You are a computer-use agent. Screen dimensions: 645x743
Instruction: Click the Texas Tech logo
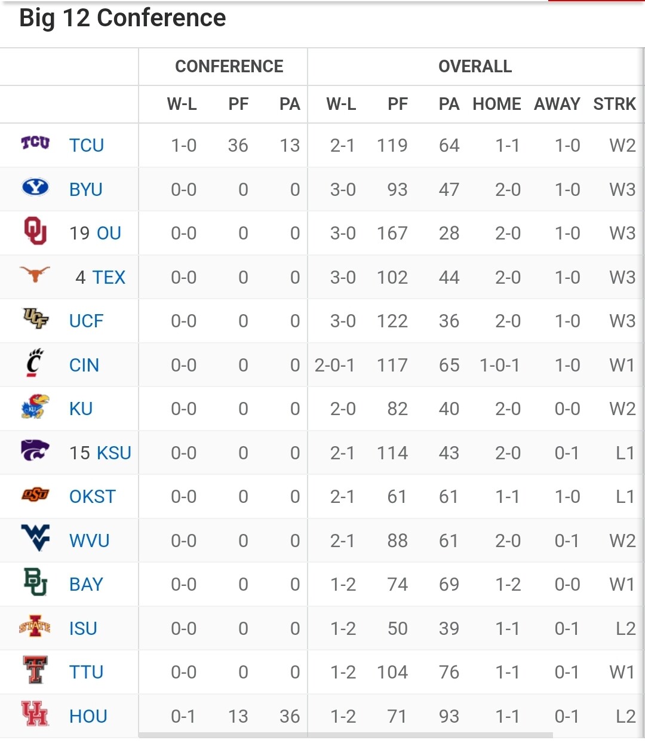(35, 670)
